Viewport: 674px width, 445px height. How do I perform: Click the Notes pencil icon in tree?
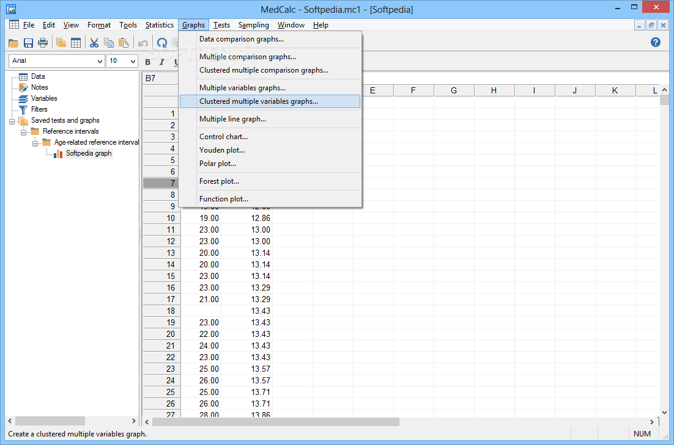pos(23,87)
